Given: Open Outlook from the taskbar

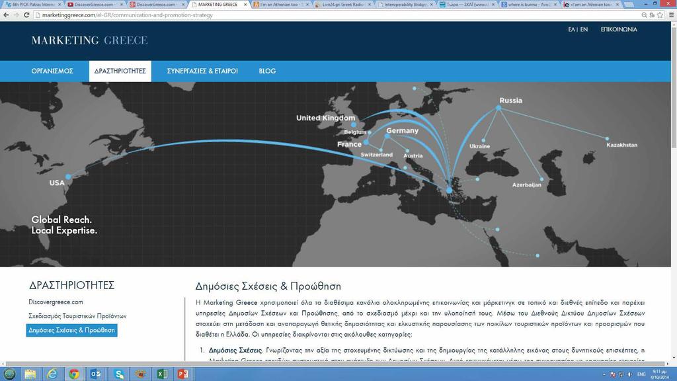Looking at the screenshot, I should coord(96,374).
